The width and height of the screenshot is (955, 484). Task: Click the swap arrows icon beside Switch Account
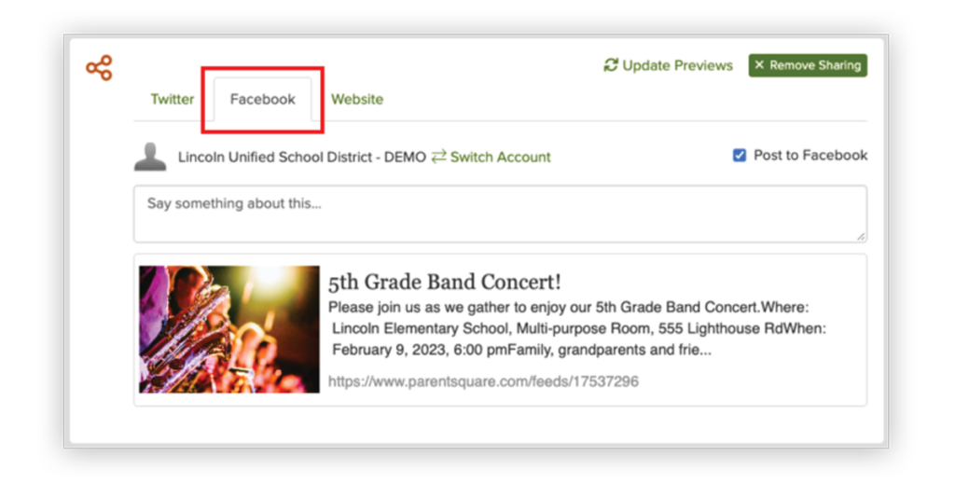(x=438, y=157)
